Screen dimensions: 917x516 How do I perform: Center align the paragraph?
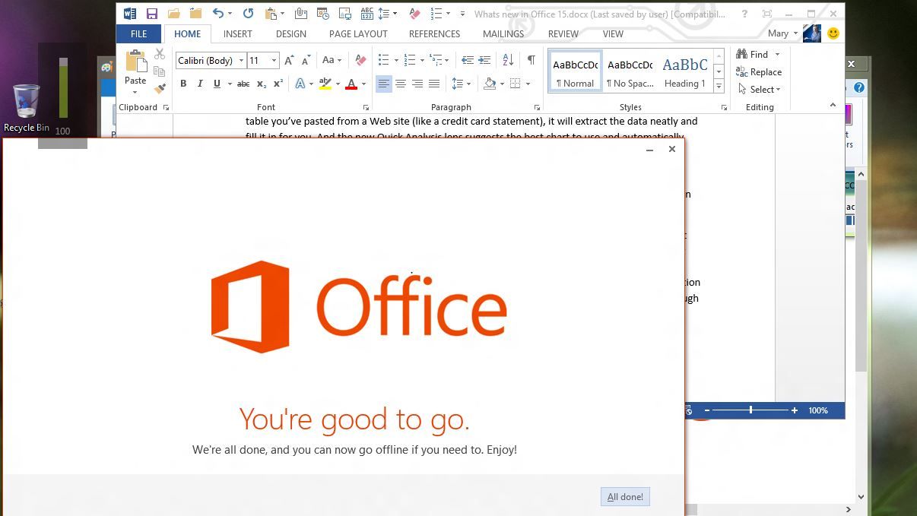[x=401, y=84]
